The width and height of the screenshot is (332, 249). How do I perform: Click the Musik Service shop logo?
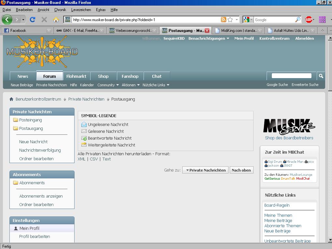coord(289,127)
